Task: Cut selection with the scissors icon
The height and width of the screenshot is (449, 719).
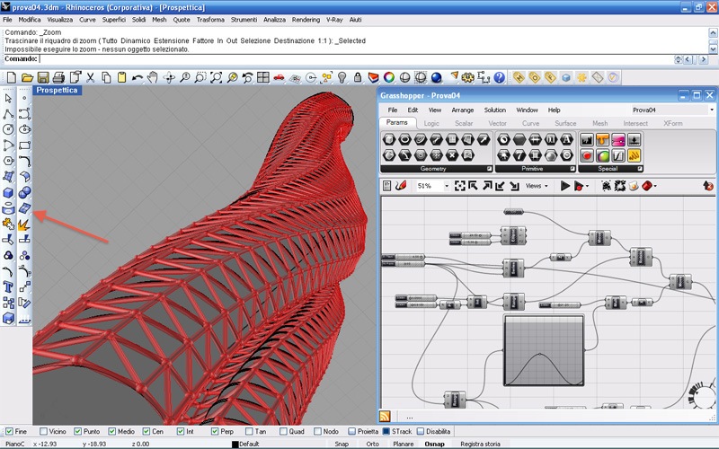Action: (x=91, y=77)
